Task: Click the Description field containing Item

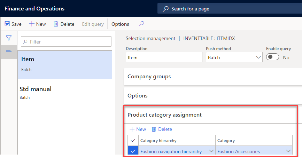Action: (164, 57)
